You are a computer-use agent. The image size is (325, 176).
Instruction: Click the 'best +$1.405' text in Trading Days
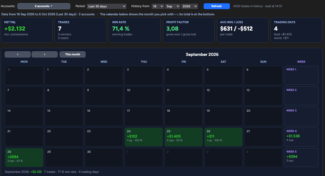coord(283,34)
